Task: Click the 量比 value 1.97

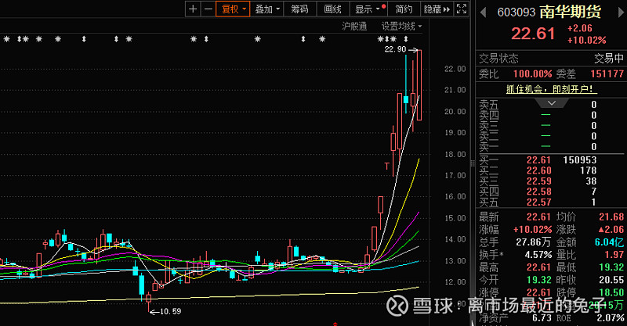Action: pos(614,255)
